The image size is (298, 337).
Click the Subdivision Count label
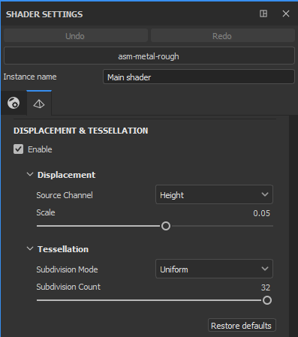68,287
